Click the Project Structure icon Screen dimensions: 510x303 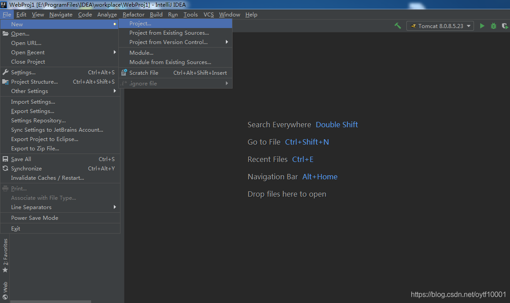(5, 82)
